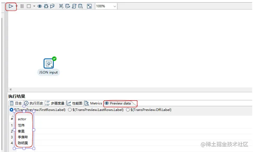The width and height of the screenshot is (253, 152).
Task: Select the cell 李庚希 in row 3
Action: 23,137
